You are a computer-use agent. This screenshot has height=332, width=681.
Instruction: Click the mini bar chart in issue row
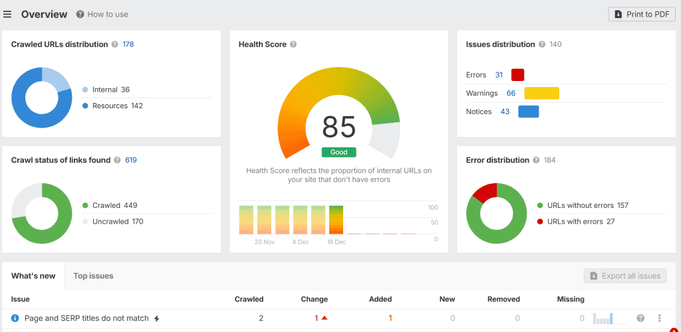click(609, 318)
